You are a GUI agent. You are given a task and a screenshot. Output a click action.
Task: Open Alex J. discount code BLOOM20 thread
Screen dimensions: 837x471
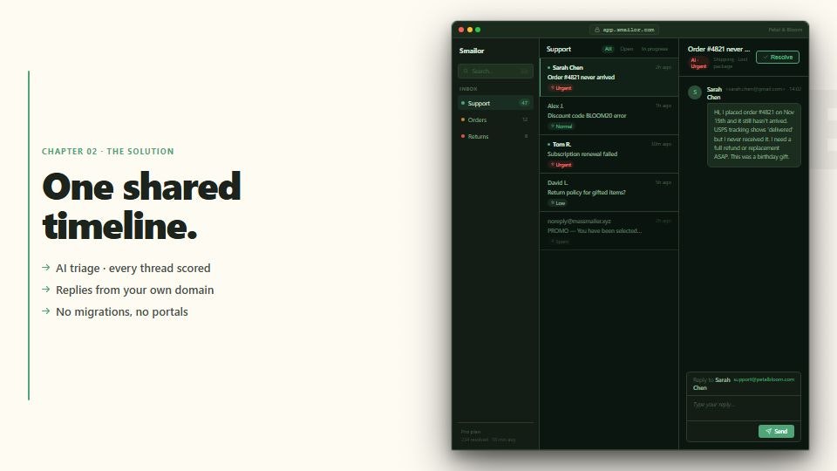pos(609,116)
